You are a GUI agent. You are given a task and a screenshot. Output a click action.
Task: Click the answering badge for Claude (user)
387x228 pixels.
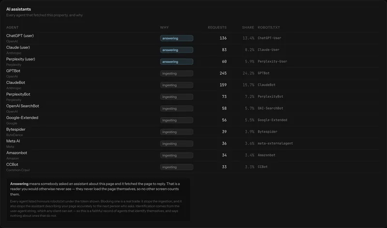pyautogui.click(x=177, y=50)
